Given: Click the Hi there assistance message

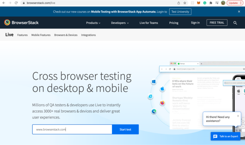Looking at the screenshot, I should pos(218,119).
